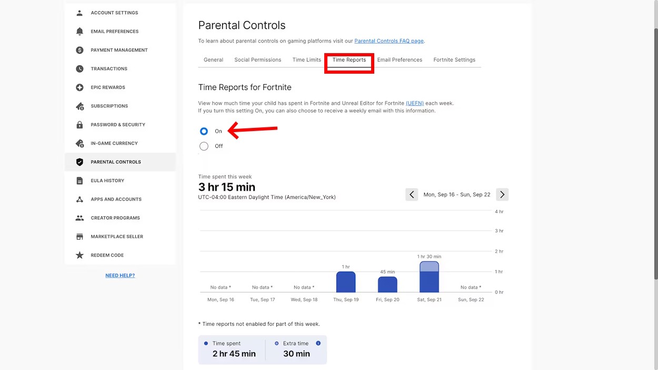The height and width of the screenshot is (370, 658).
Task: Click the Parental Controls shield icon
Action: [x=79, y=162]
